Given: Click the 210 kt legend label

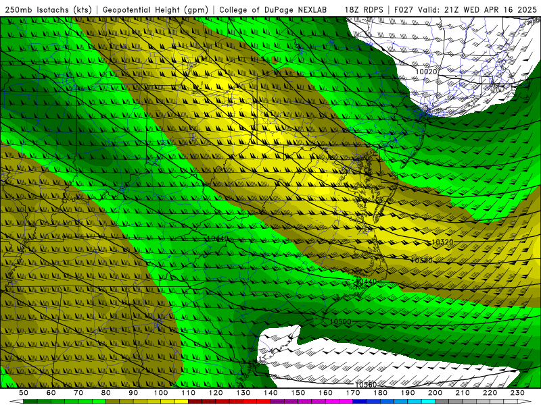Looking at the screenshot, I should [x=463, y=393].
